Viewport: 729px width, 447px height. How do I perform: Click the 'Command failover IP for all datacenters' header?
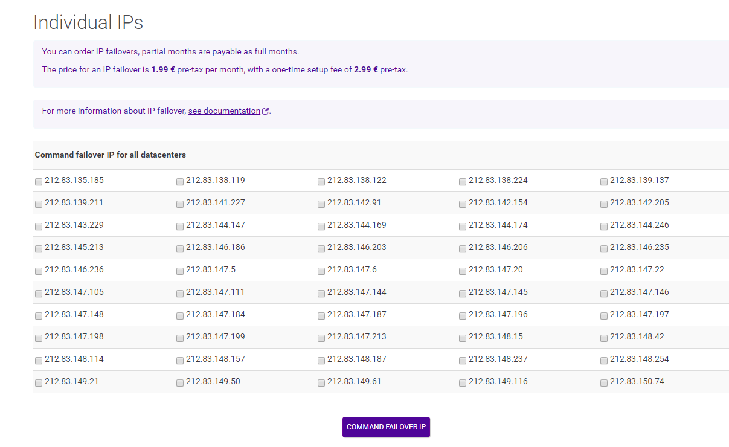click(111, 155)
